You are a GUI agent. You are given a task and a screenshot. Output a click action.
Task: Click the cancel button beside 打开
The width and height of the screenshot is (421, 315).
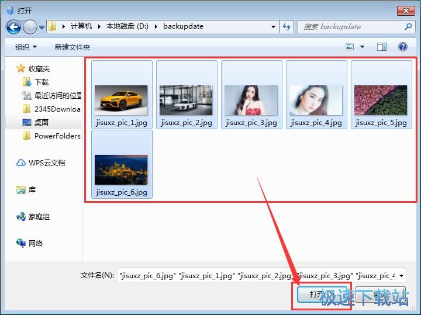coord(381,295)
